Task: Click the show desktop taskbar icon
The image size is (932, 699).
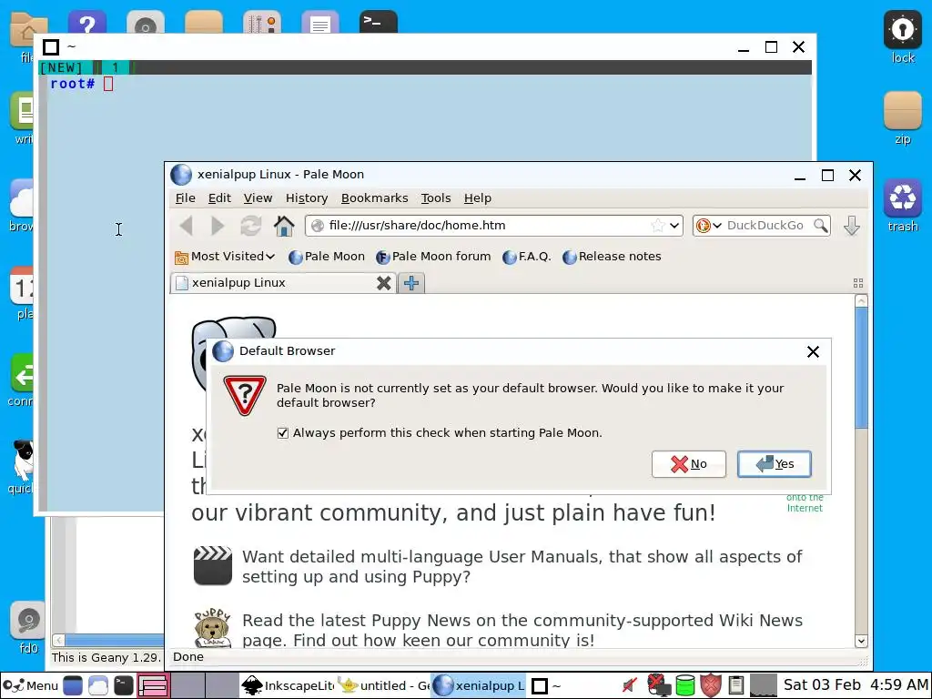Action: (73, 685)
